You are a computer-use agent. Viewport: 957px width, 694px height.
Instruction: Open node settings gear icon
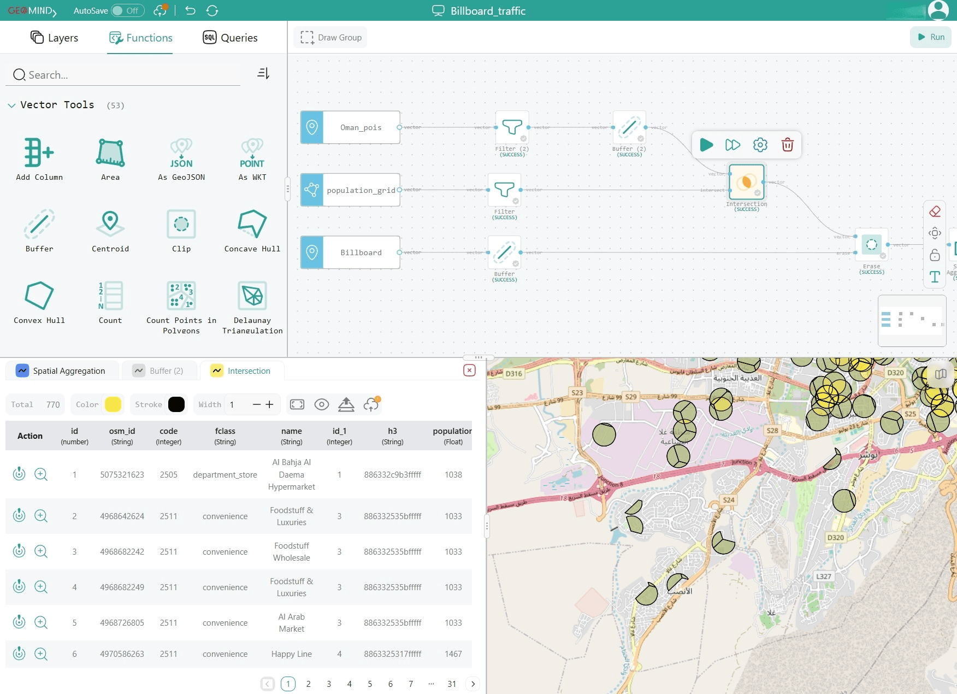[x=760, y=145]
